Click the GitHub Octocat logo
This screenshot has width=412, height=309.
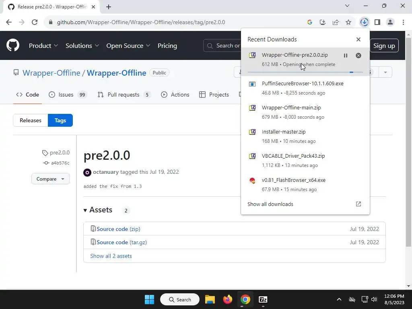[x=13, y=45]
